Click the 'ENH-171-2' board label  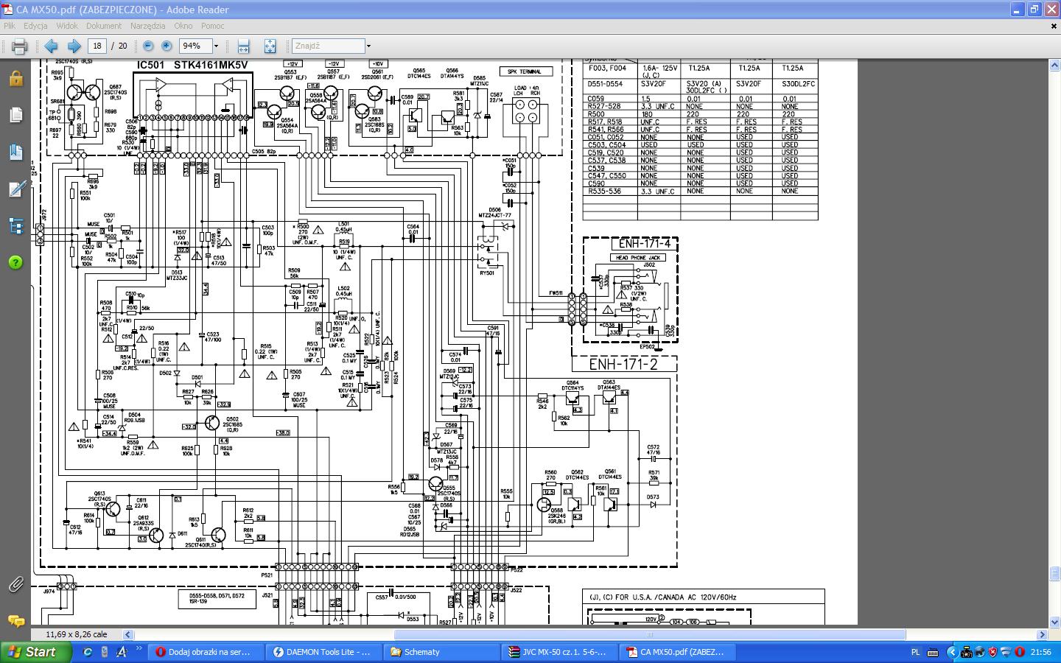coord(623,364)
